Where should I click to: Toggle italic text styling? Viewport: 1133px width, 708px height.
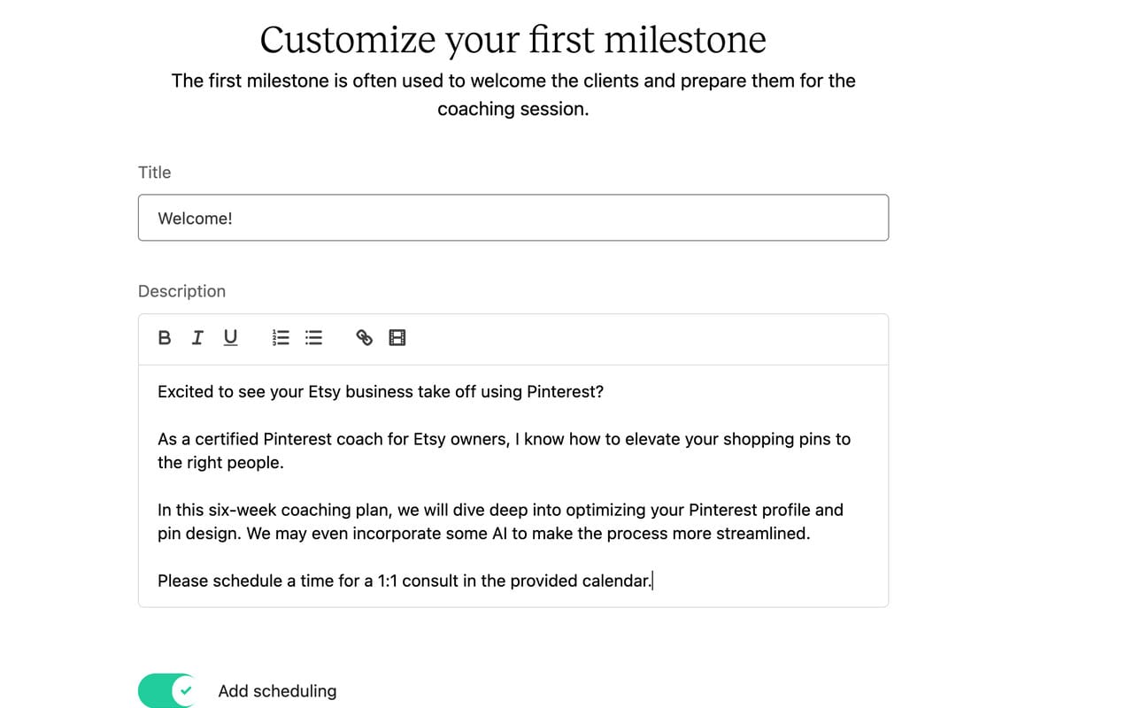(197, 337)
